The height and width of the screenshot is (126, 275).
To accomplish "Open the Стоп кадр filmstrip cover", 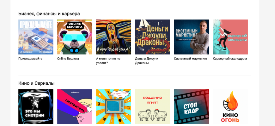I will click(x=192, y=106).
